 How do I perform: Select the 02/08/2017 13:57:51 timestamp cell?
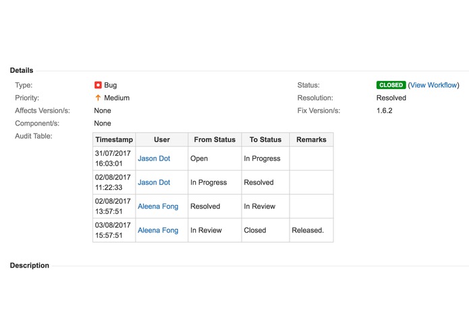coord(114,206)
